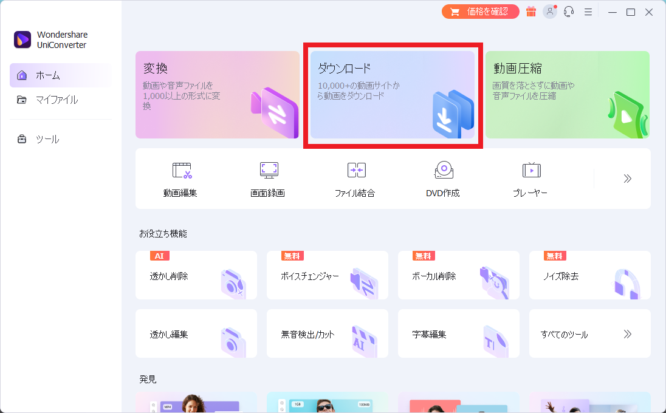
Task: Open the user account profile icon
Action: point(549,11)
